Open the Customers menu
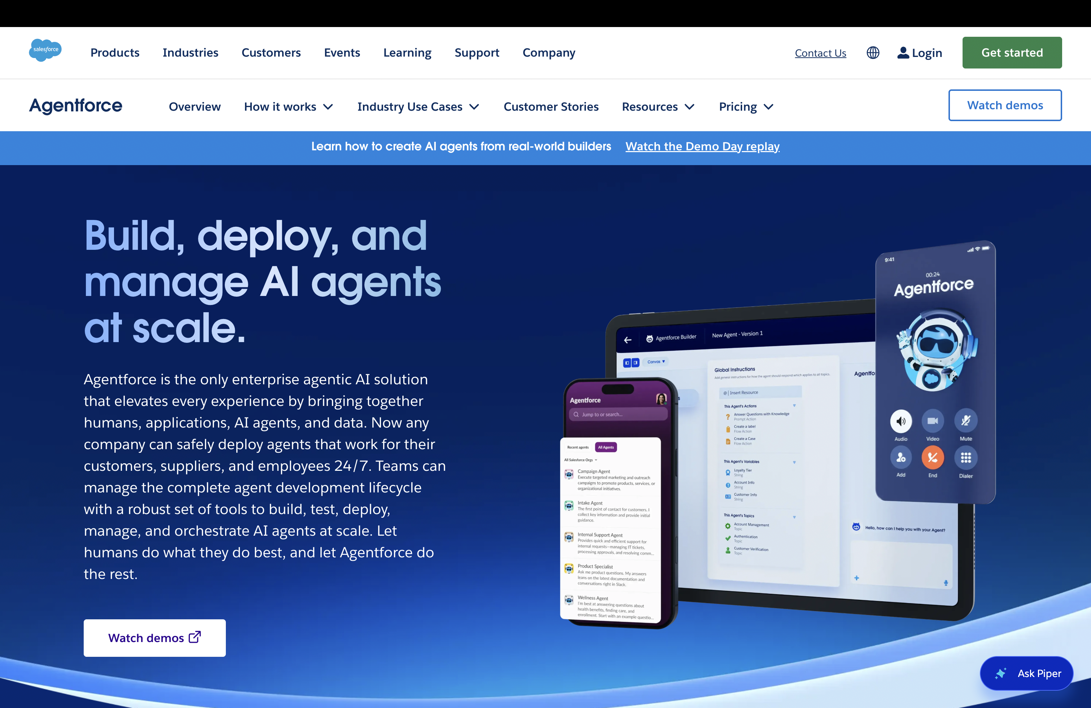 click(x=271, y=53)
